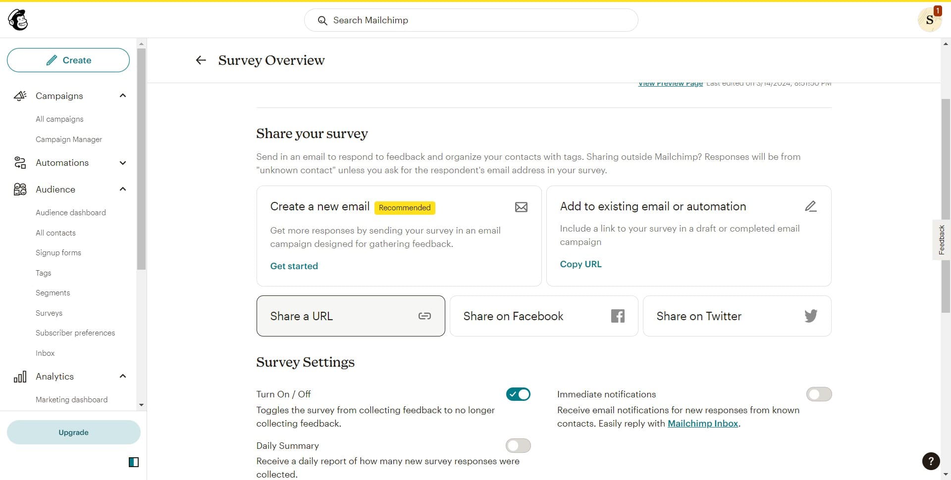Select the Share on Twitter icon

click(x=810, y=316)
